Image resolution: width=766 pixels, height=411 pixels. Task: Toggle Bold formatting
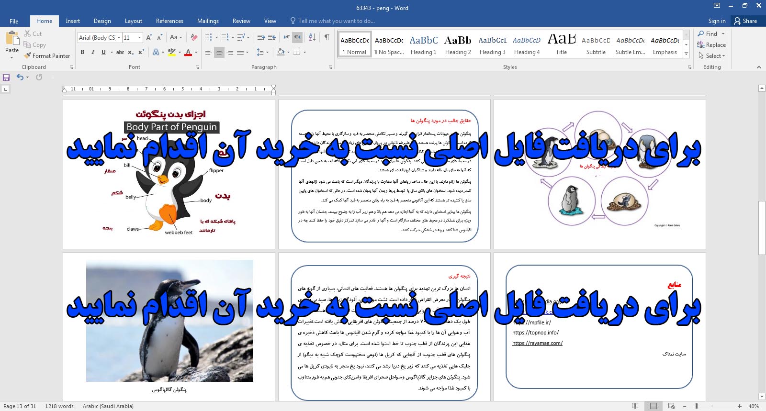pyautogui.click(x=82, y=52)
